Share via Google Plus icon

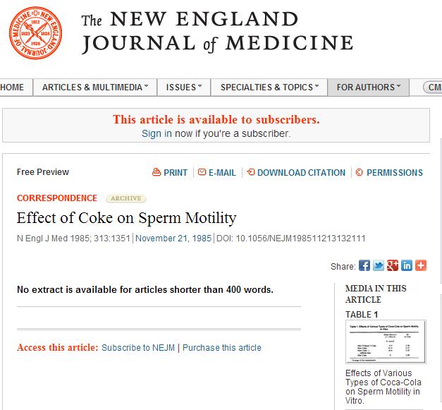tap(393, 266)
